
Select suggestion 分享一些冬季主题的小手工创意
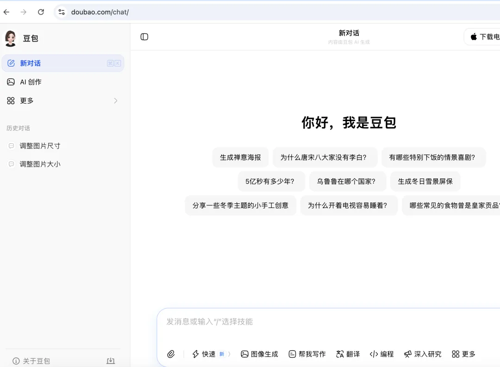(x=240, y=206)
